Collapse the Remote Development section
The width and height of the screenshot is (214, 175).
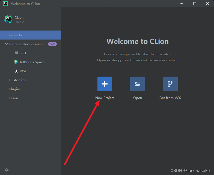[6, 44]
